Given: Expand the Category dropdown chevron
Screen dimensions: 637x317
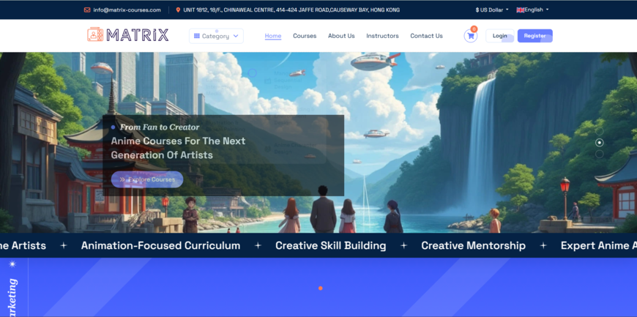Looking at the screenshot, I should [235, 36].
